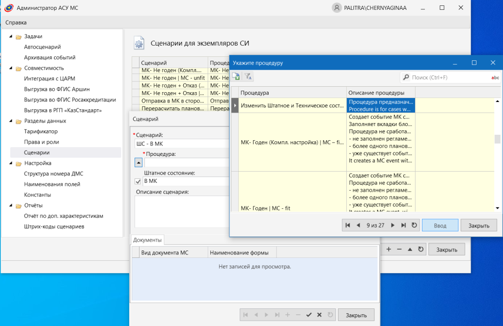Open Штрих-коды сценариев tree item
The width and height of the screenshot is (503, 326).
(54, 226)
